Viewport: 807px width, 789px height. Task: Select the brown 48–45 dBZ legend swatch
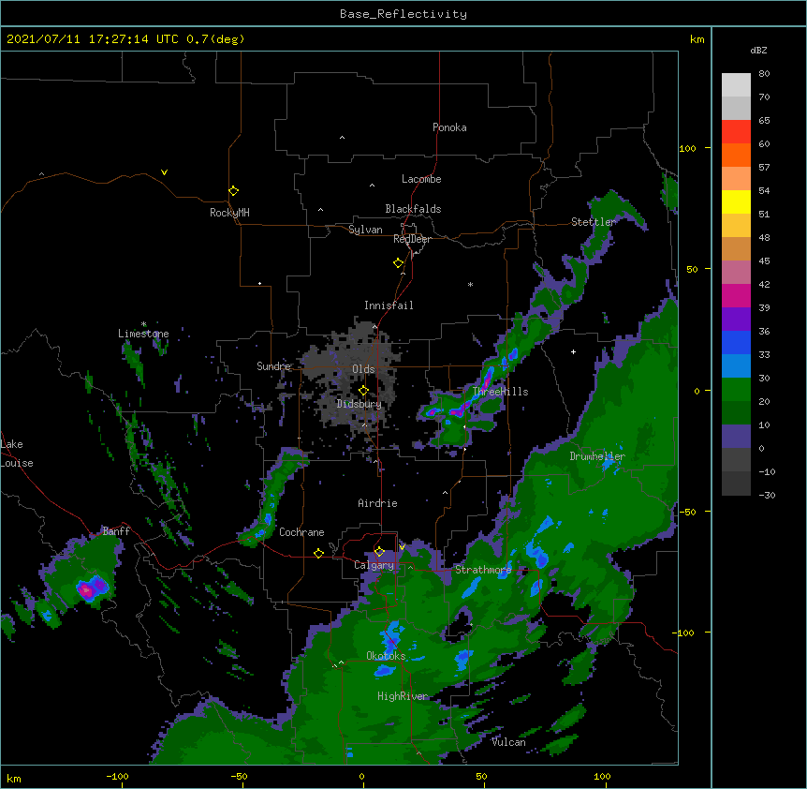coord(736,248)
